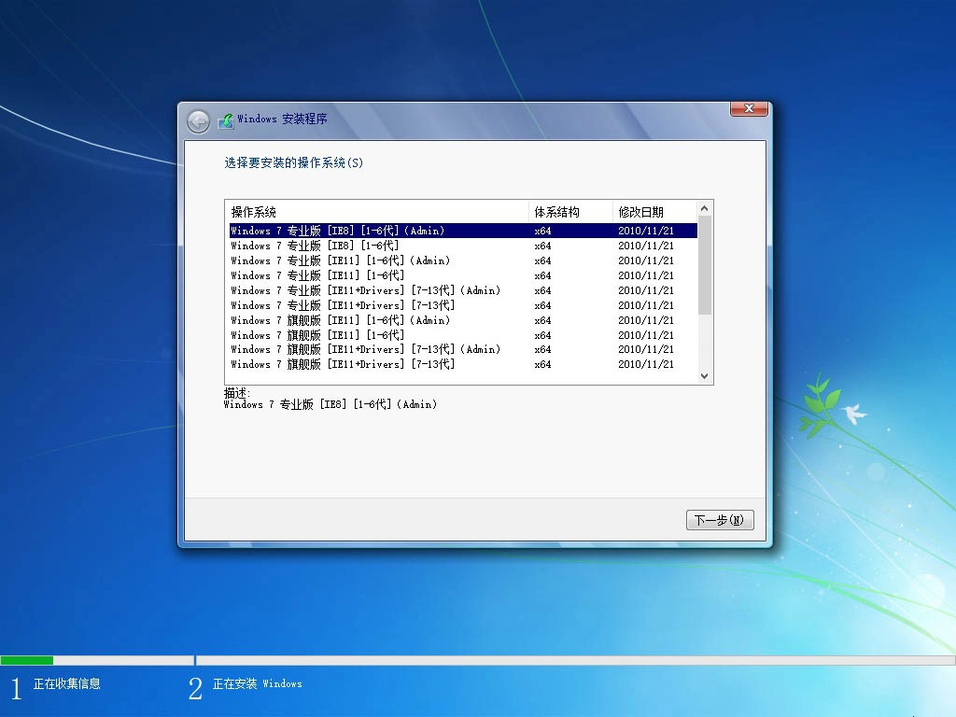Select Windows 7 专业版 [IE11] [1-6代]
This screenshot has width=956, height=717.
coord(373,275)
